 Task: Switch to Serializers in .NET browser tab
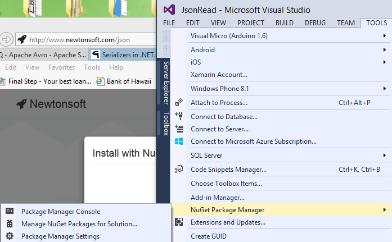[x=123, y=54]
